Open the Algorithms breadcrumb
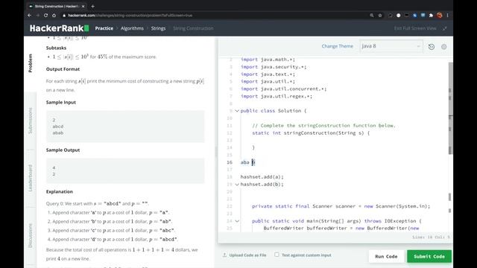 (132, 28)
